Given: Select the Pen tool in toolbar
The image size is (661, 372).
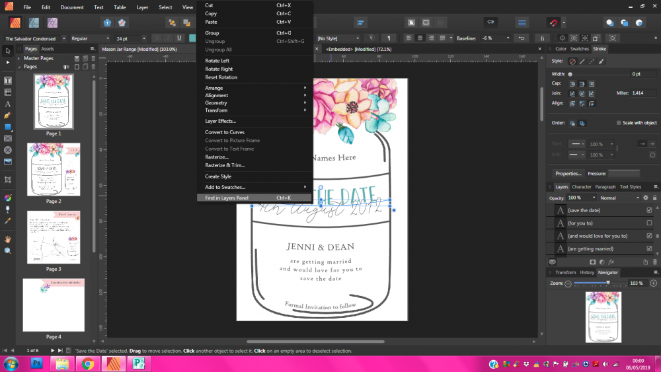Looking at the screenshot, I should click(8, 115).
